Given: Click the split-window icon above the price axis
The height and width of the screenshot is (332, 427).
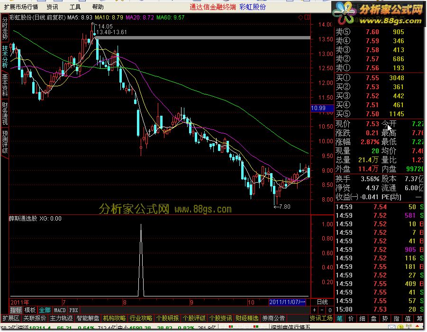Looking at the screenshot, I should click(307, 18).
